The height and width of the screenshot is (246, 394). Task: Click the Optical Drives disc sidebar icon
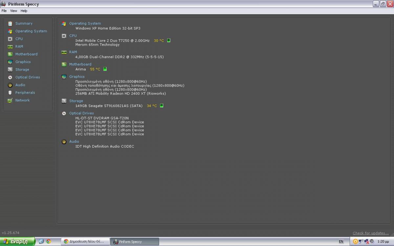pyautogui.click(x=10, y=77)
